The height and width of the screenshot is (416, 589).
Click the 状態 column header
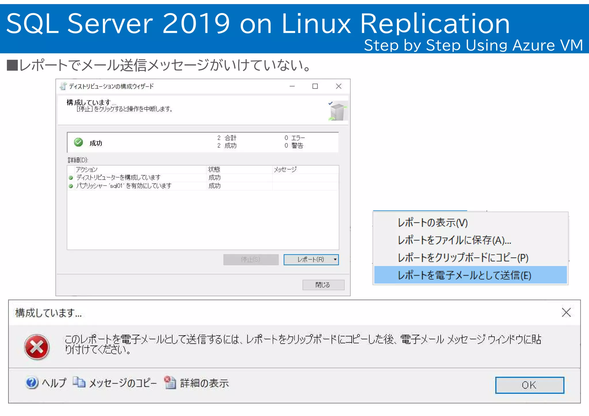[240, 170]
